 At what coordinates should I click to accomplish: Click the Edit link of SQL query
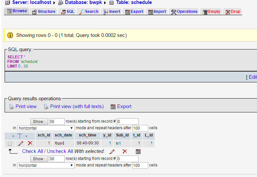click(x=253, y=77)
